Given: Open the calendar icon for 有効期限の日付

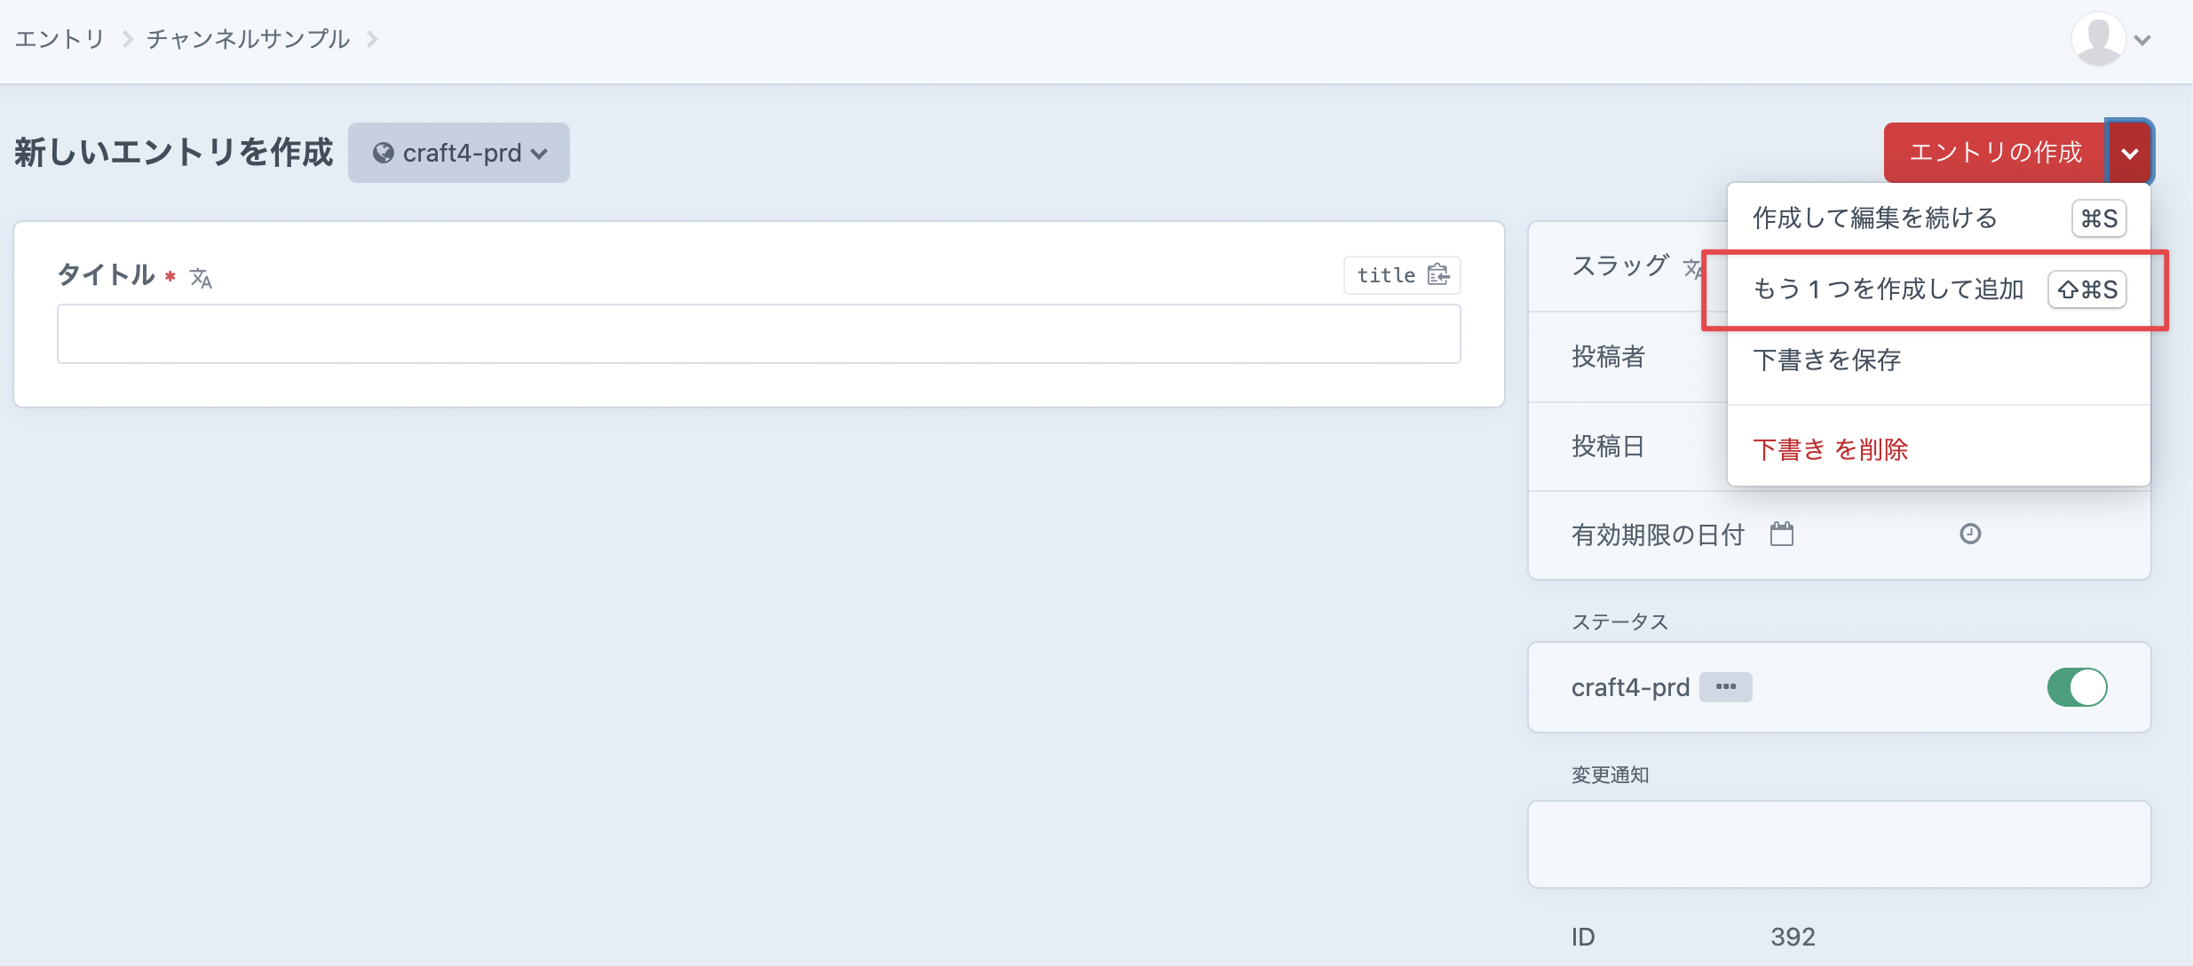Looking at the screenshot, I should [1781, 534].
